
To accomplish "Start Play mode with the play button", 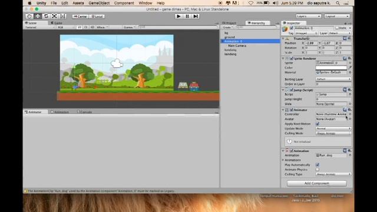I will (178, 16).
